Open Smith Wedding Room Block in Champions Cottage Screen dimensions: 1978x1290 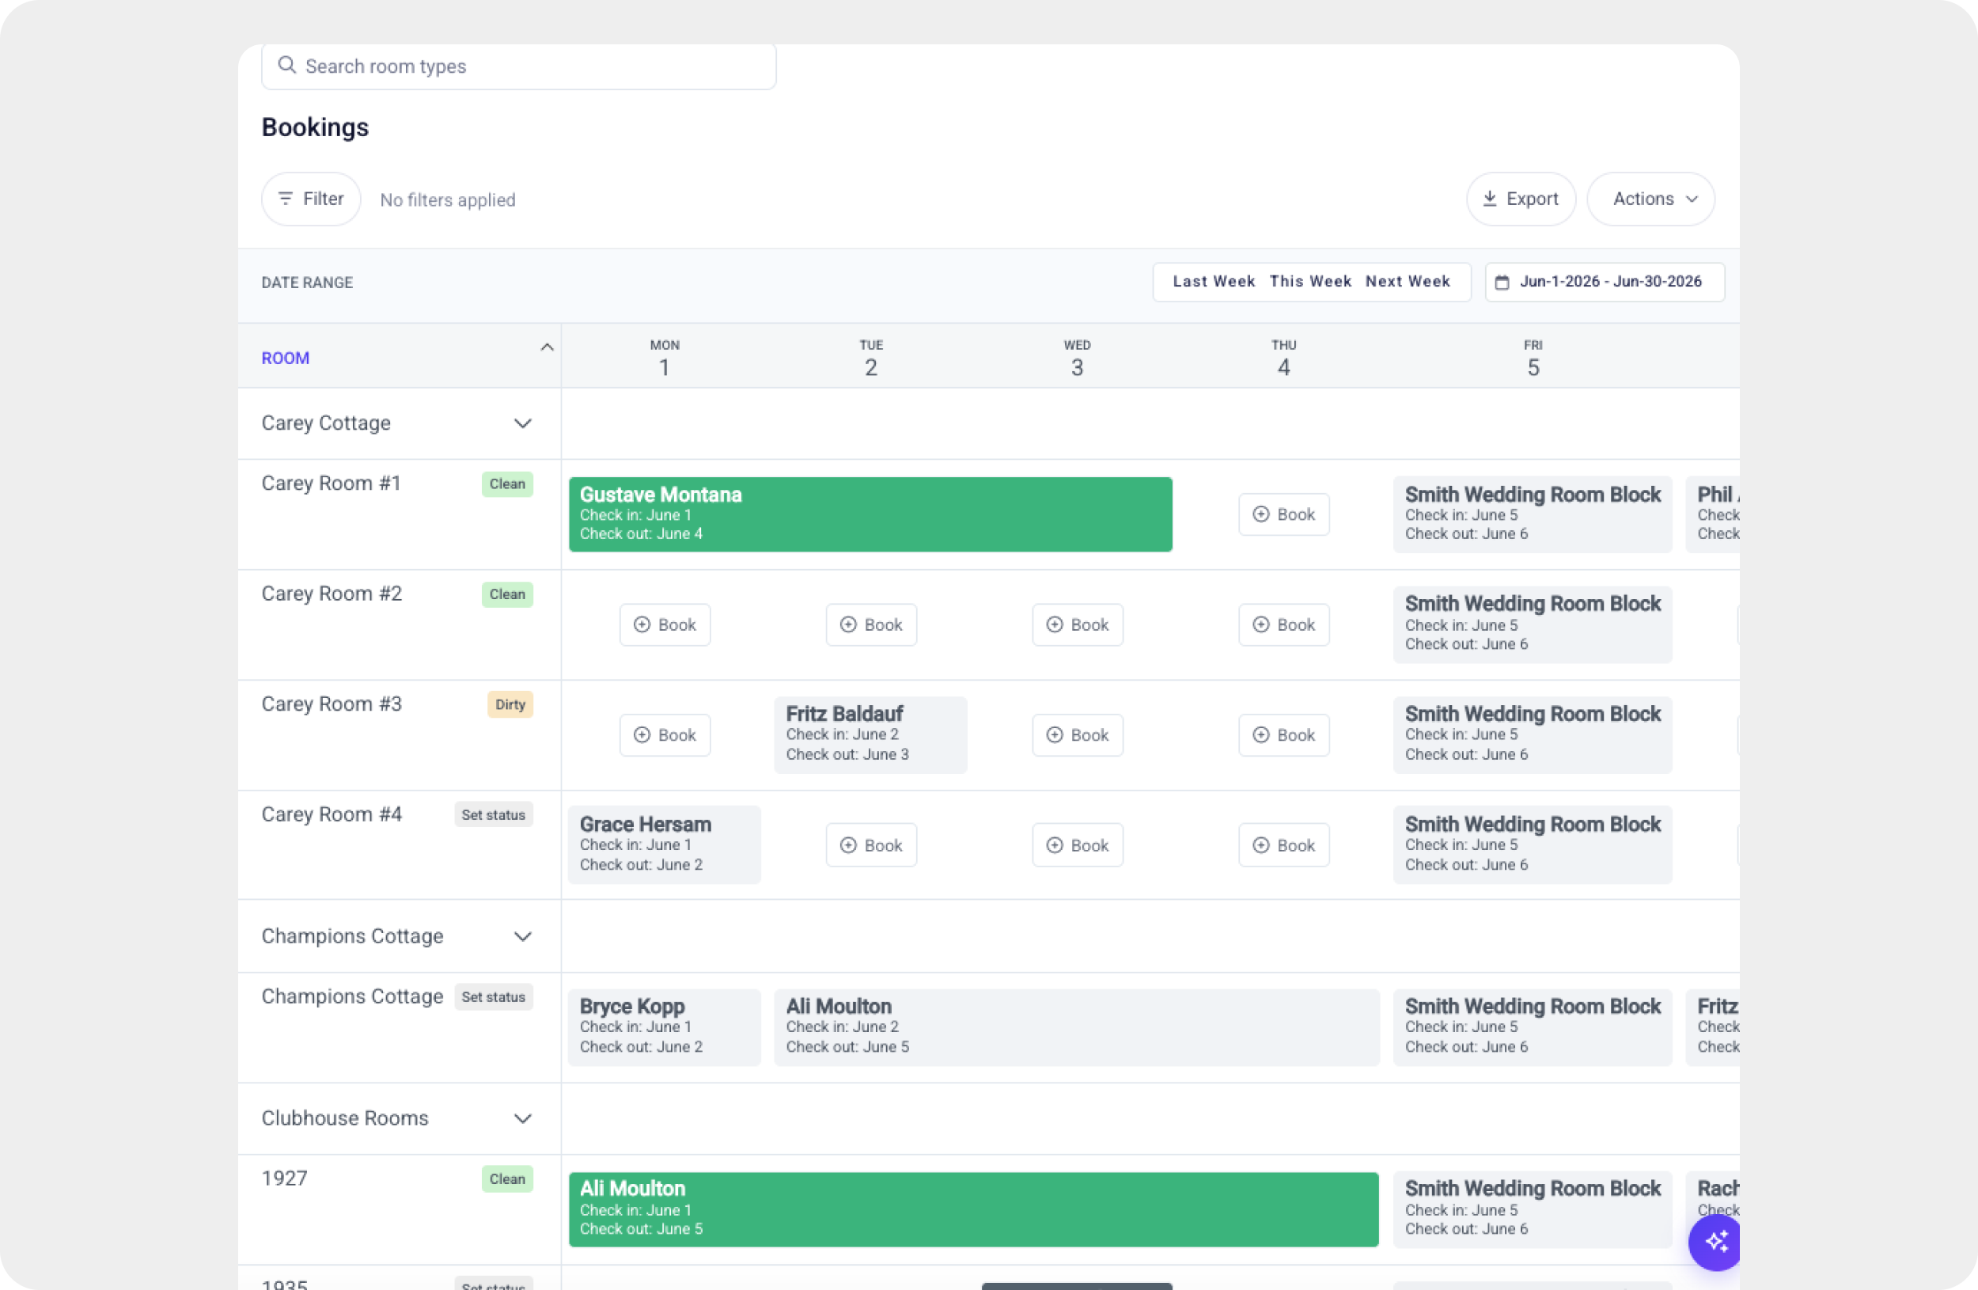[1532, 1028]
